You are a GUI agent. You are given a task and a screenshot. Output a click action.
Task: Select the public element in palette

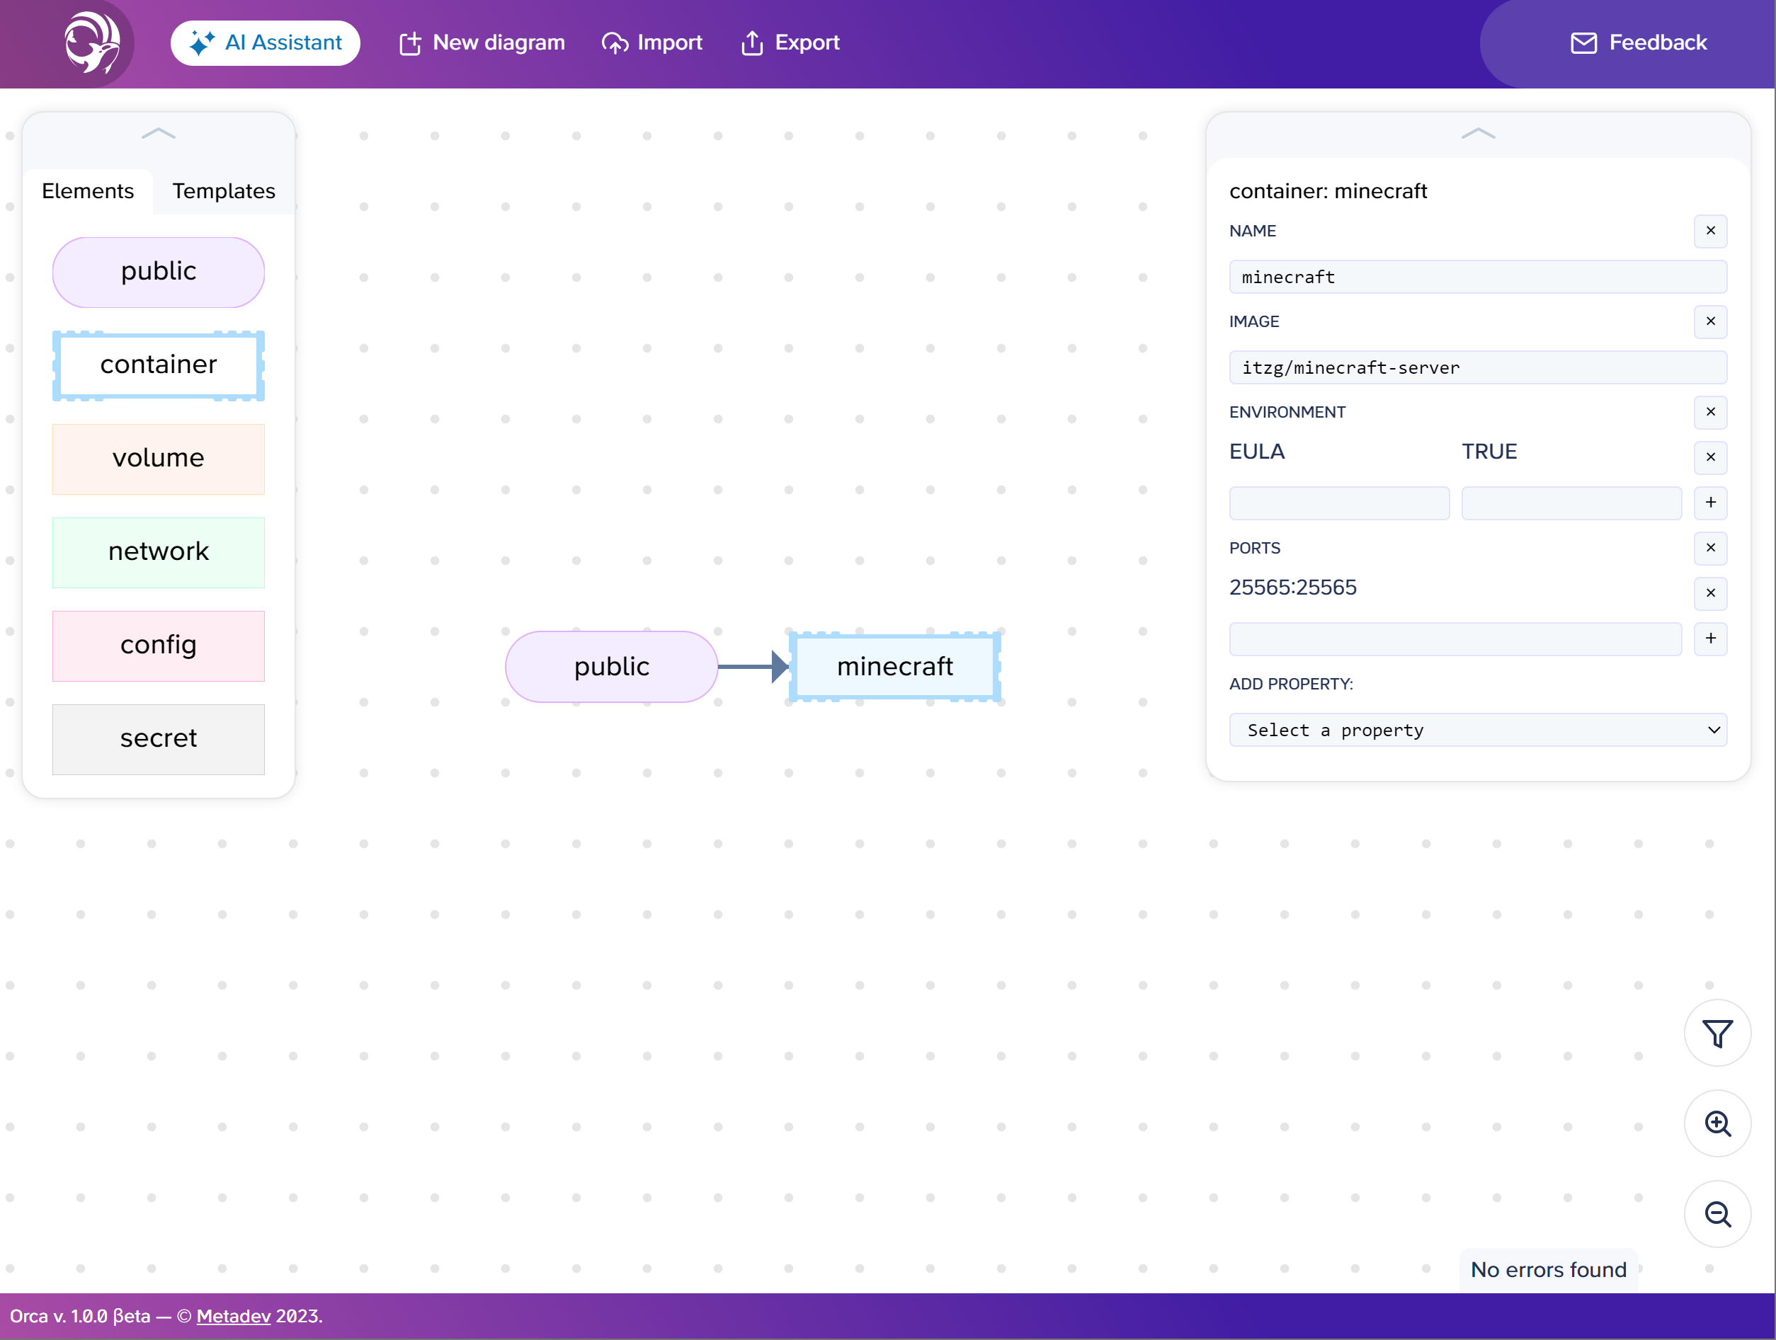click(158, 271)
